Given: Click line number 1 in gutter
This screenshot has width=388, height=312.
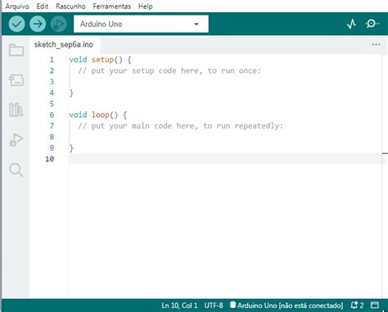Looking at the screenshot, I should coord(52,60).
